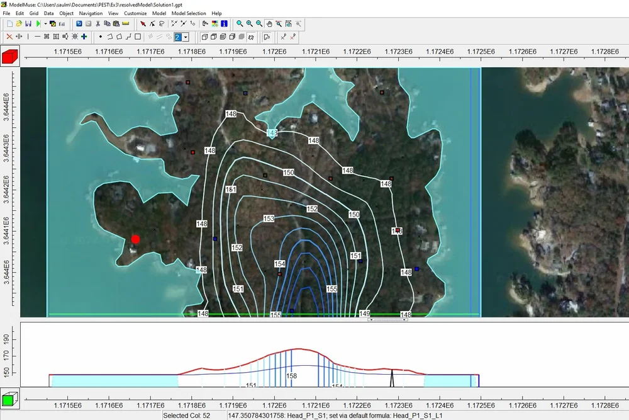Open the dropdown arrow beside the run button
This screenshot has width=629, height=420.
[x=46, y=23]
